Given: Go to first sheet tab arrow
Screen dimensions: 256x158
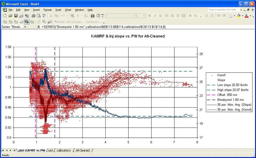Looking at the screenshot, I should click(x=3, y=150).
